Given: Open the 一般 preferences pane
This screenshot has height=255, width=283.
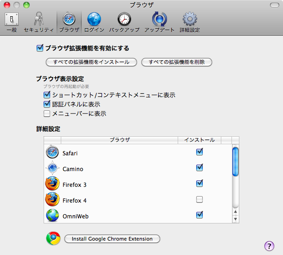Looking at the screenshot, I should [12, 22].
